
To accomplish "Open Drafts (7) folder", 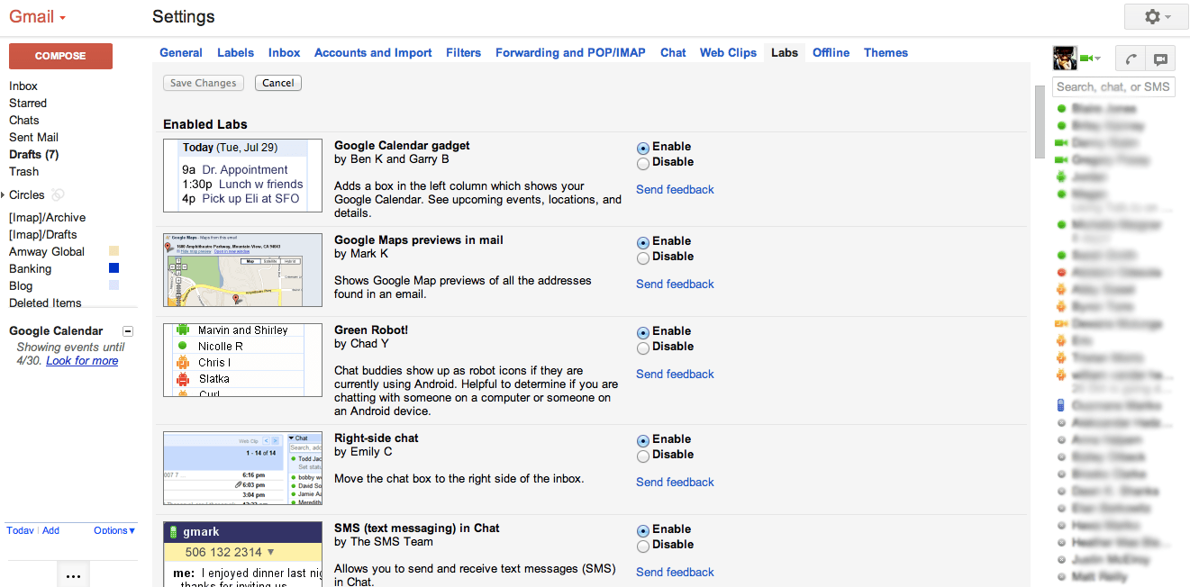I will (x=33, y=154).
